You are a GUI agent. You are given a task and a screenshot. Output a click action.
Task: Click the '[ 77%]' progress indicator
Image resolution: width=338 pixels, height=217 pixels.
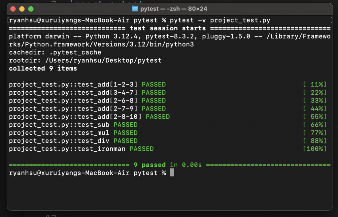tap(315, 133)
